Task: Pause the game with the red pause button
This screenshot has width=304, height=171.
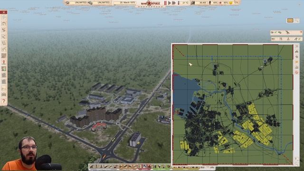Action: pyautogui.click(x=165, y=3)
